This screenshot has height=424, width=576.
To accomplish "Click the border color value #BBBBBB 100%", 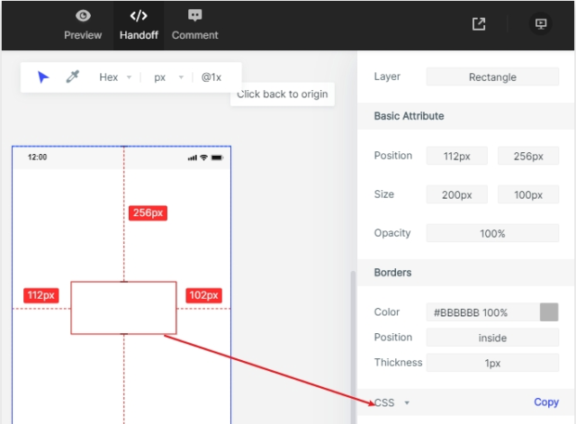I will click(x=482, y=312).
